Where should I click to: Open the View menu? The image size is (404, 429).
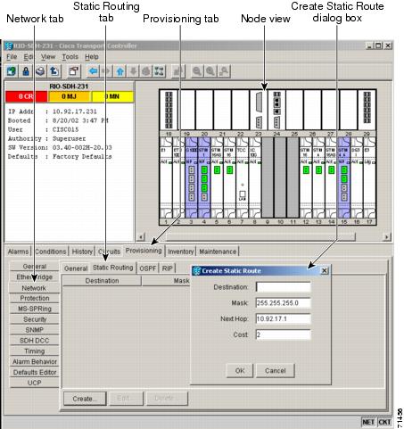[48, 57]
